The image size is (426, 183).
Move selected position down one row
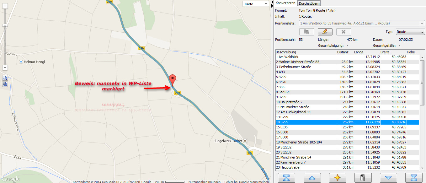[x=388, y=178]
